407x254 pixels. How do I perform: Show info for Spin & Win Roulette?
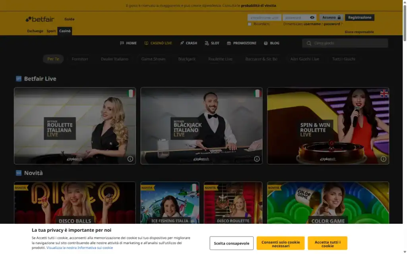click(384, 159)
